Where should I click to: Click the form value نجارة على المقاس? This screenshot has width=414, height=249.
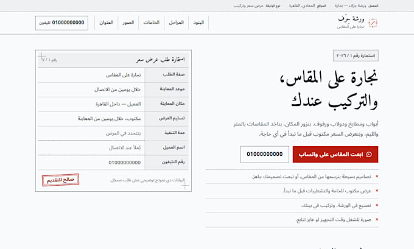[124, 75]
